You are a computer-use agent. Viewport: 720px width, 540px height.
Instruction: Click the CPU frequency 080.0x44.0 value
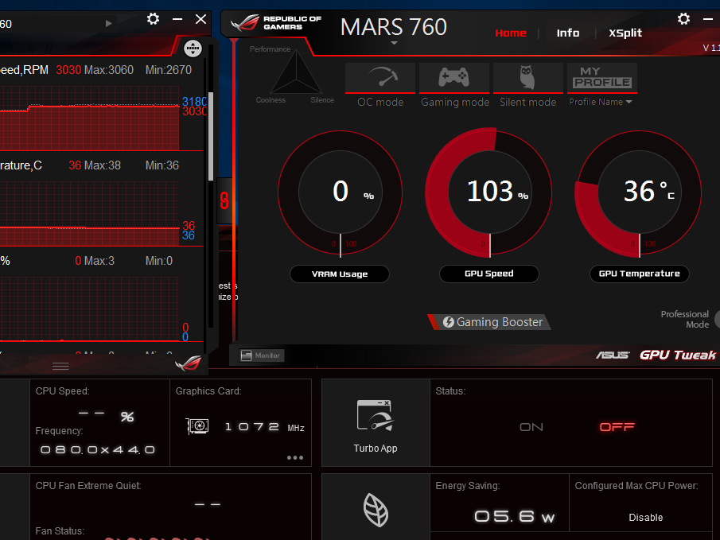pyautogui.click(x=98, y=450)
